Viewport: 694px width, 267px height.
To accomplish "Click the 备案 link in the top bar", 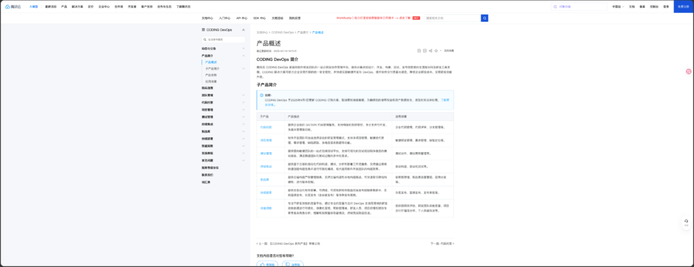I will tap(642, 7).
